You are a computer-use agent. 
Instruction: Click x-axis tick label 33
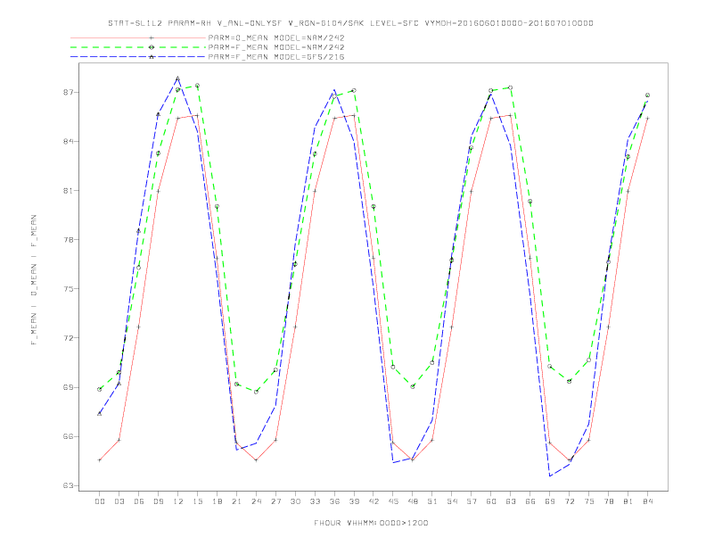pyautogui.click(x=315, y=501)
